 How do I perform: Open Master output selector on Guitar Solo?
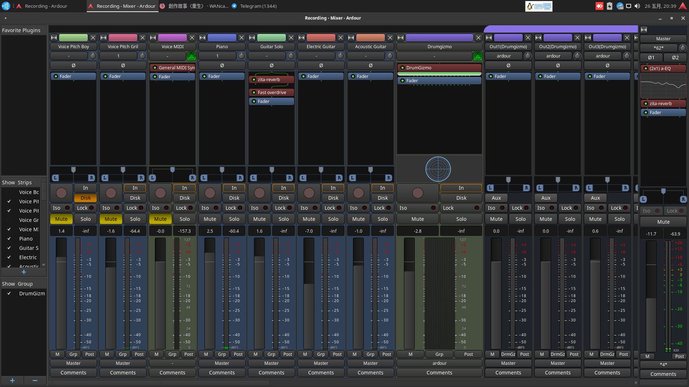(271, 363)
